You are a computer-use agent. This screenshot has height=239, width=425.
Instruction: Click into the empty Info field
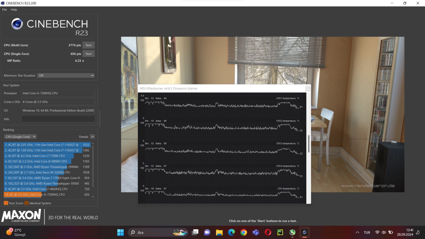pos(58,119)
